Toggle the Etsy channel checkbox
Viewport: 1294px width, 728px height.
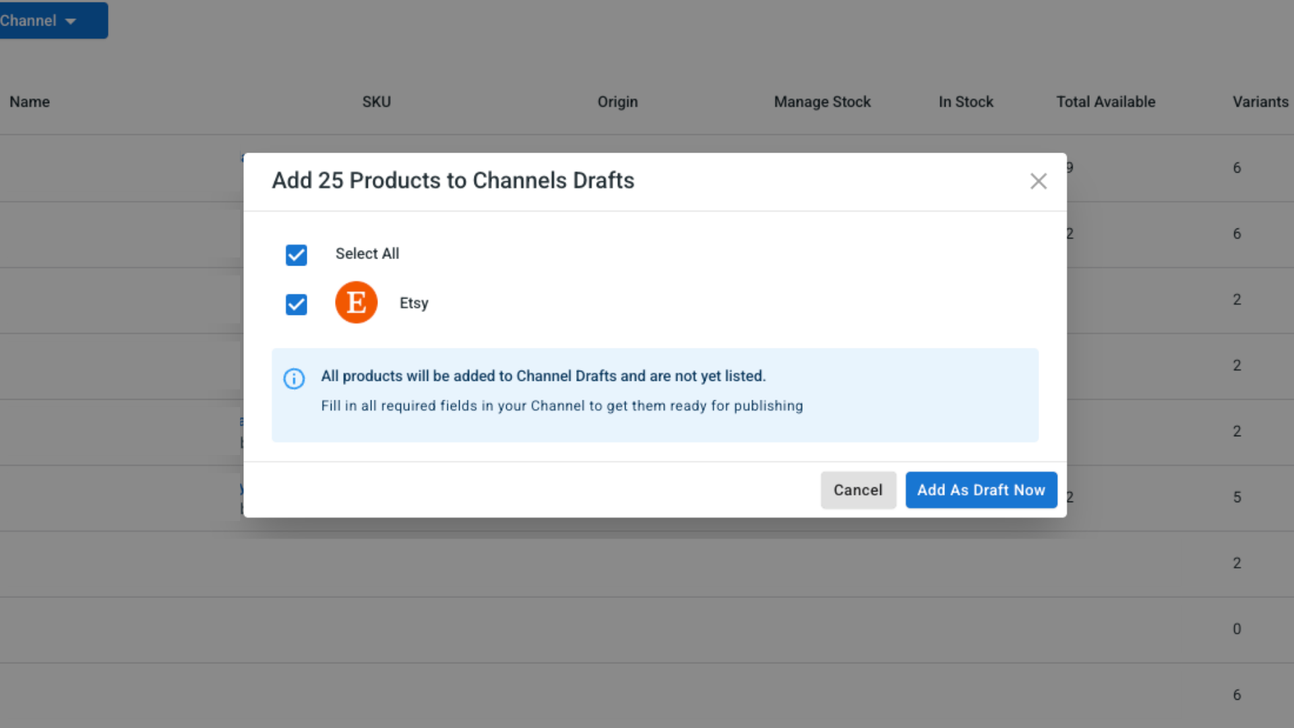click(296, 305)
